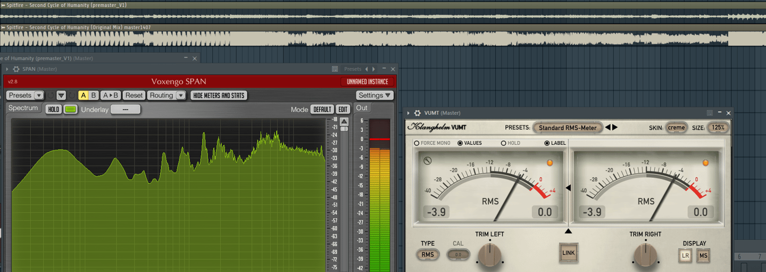Click the SPAN output level meter
The image size is (766, 272).
pos(379,195)
